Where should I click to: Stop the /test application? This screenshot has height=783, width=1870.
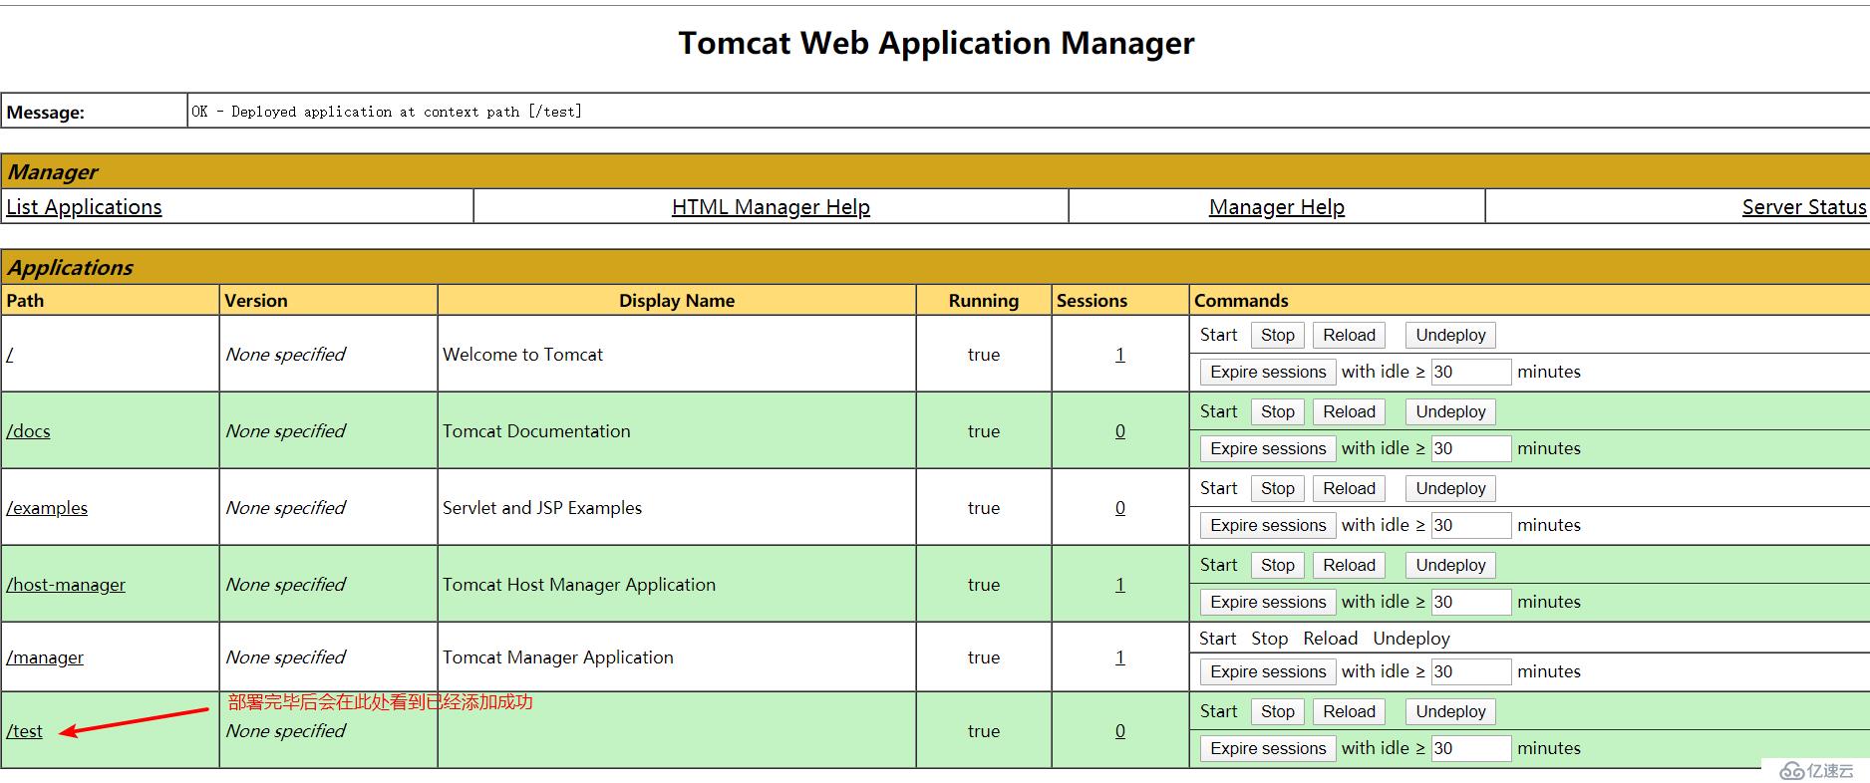pyautogui.click(x=1278, y=712)
